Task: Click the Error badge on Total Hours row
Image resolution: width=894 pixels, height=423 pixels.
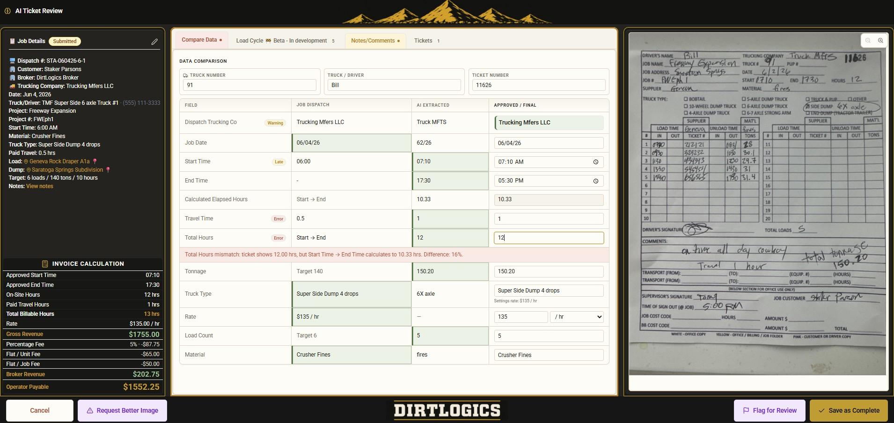Action: pyautogui.click(x=278, y=238)
